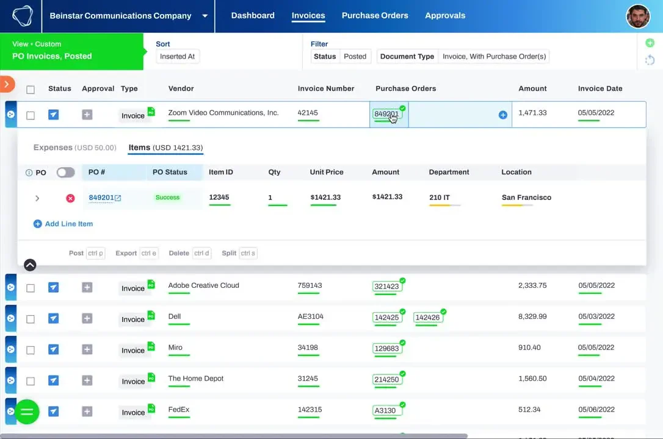Click purchase order tag 321423
The width and height of the screenshot is (663, 439).
386,286
